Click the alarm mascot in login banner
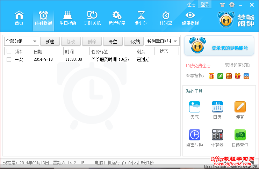Viewport: 259px width, 169px height. (x=197, y=45)
